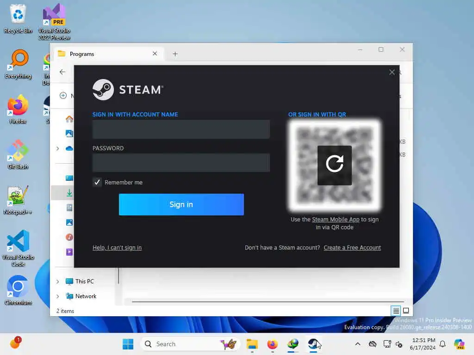Open the Create a Free Account link

tap(352, 248)
